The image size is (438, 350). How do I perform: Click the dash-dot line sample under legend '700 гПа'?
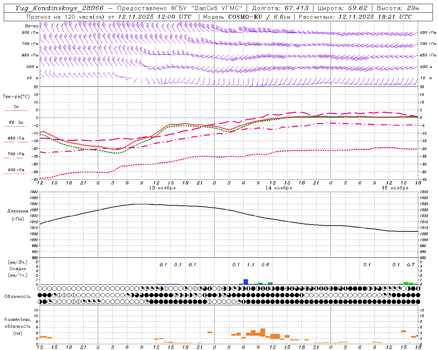[x=16, y=158]
